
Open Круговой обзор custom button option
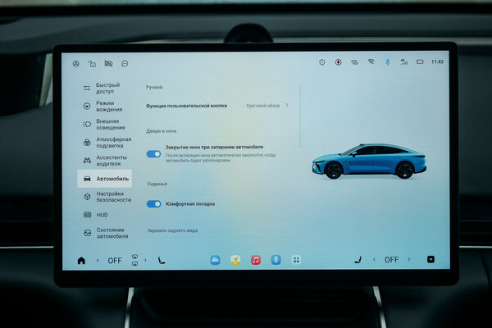point(268,106)
